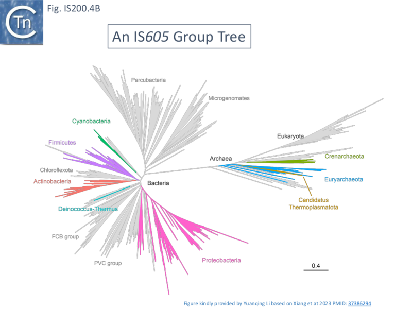Screen dimensions: 412x309
Task: Select the Crenarchaeota olive clade label
Action: tap(344, 156)
